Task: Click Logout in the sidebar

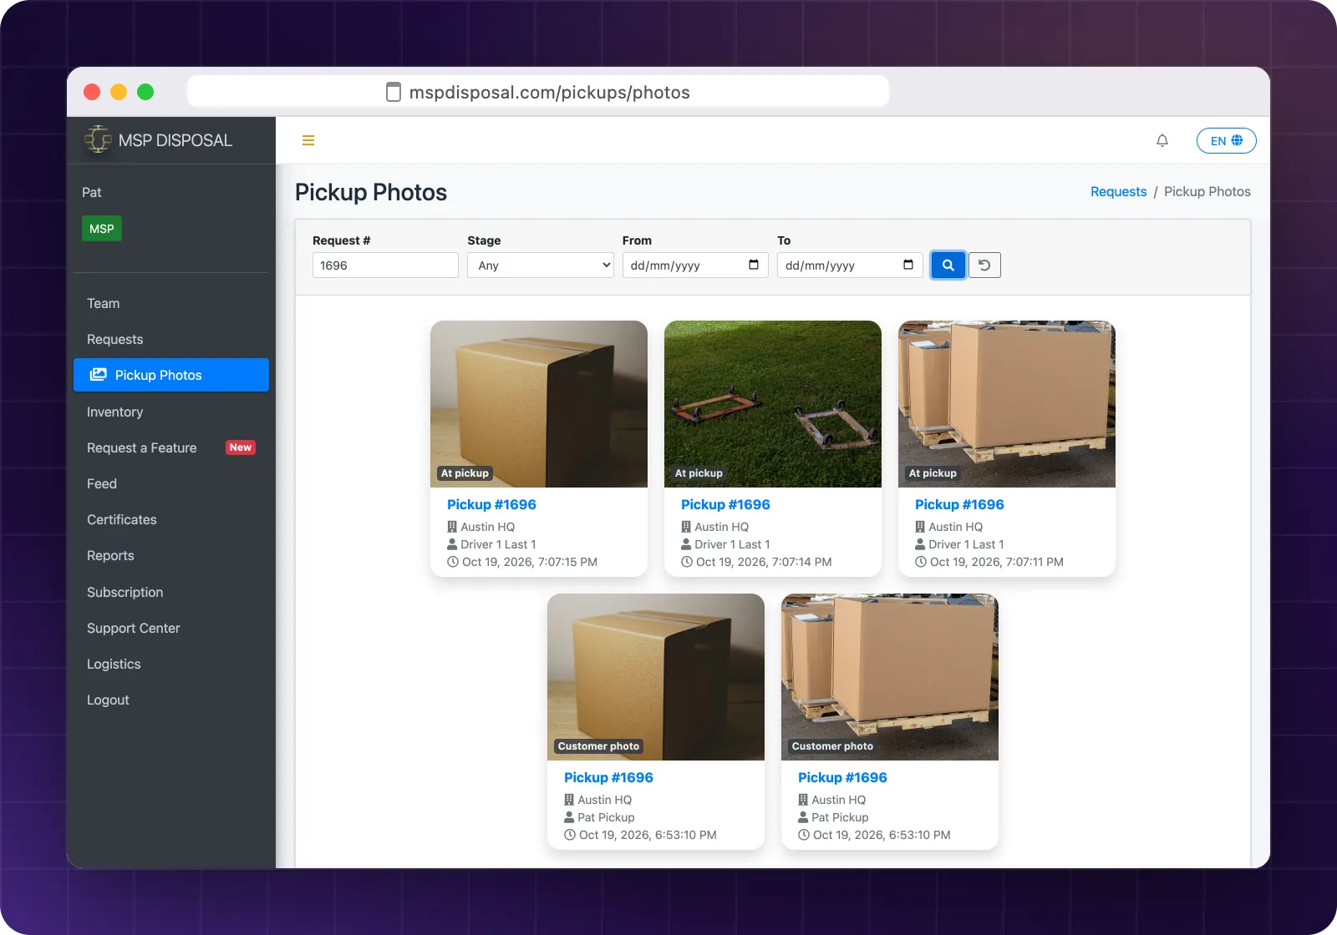Action: click(x=108, y=700)
